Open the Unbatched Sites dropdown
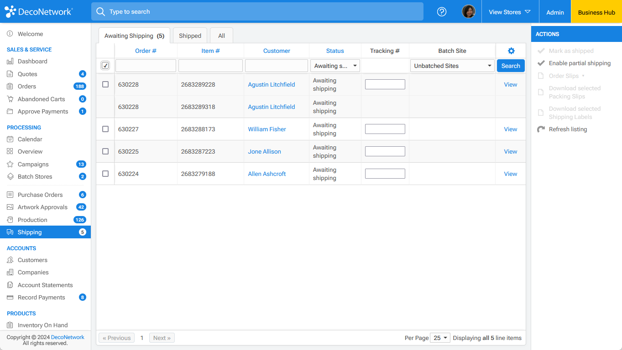 pos(452,65)
